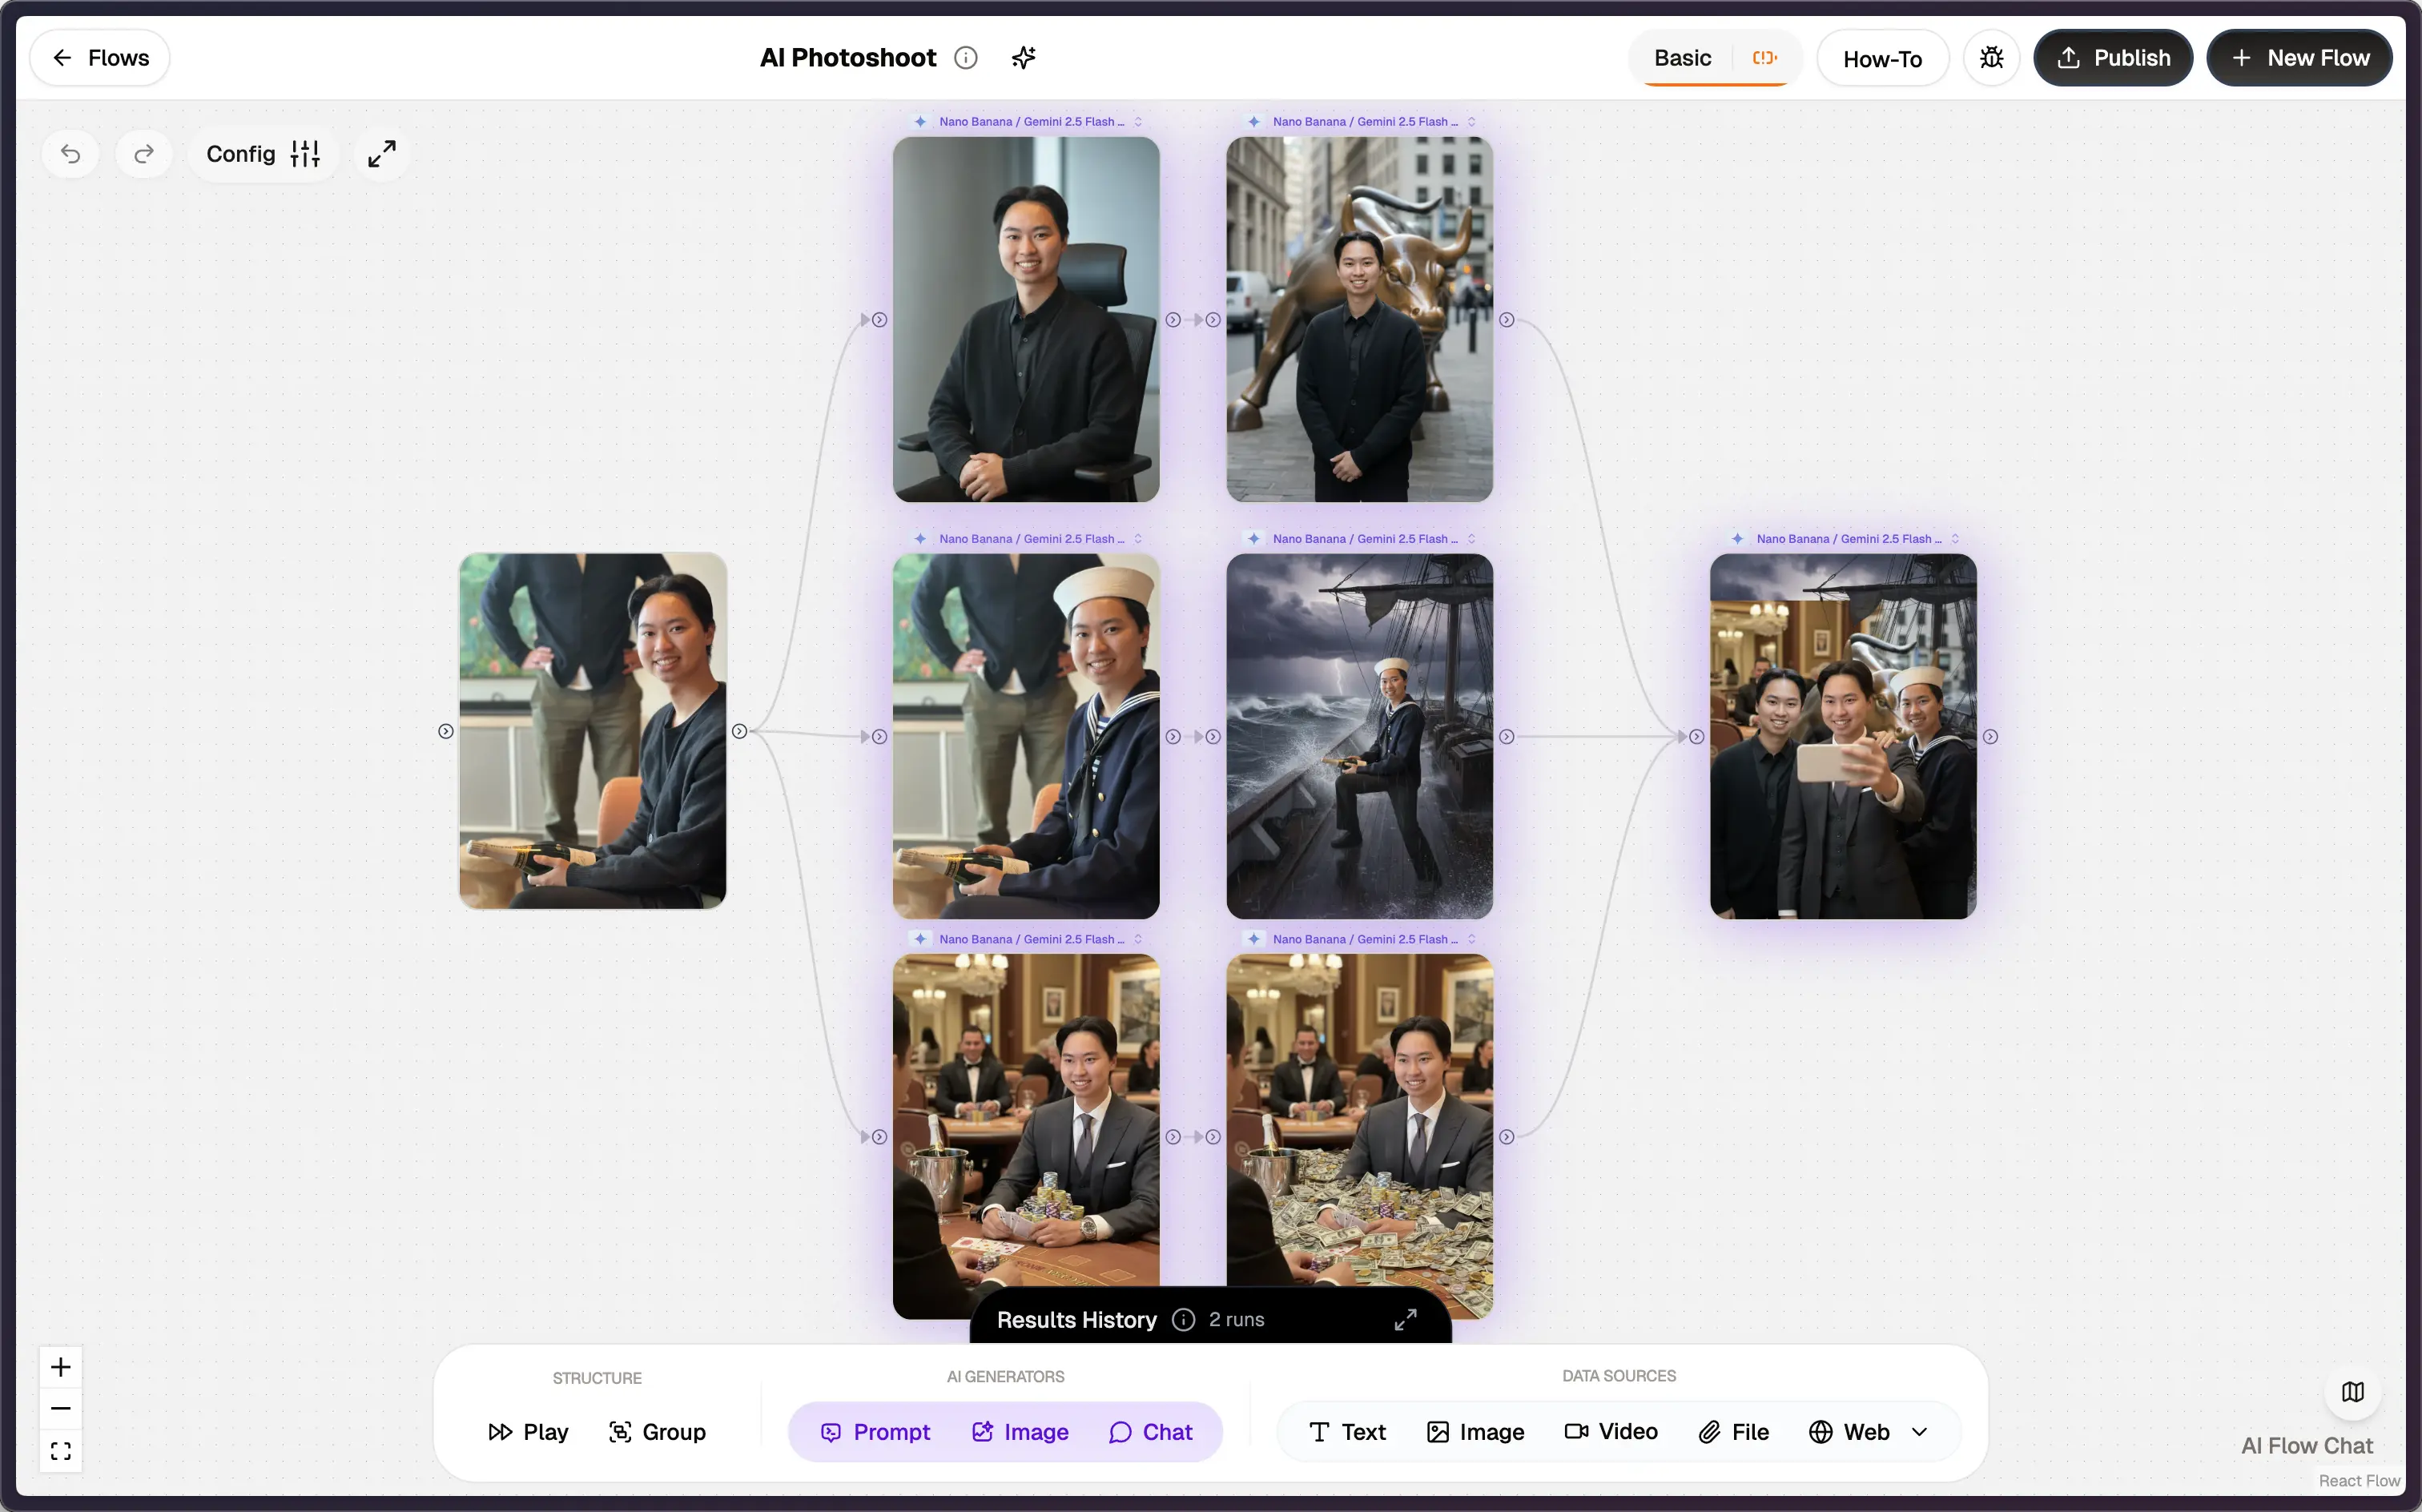Click the fit view frame icon
Screen dimensions: 2422x1512
point(61,1450)
